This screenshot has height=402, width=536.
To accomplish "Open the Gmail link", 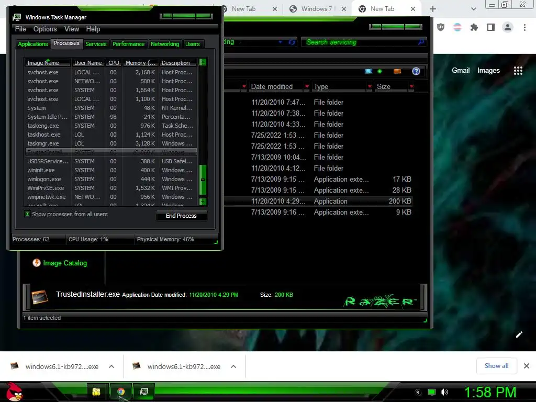I will pyautogui.click(x=461, y=71).
